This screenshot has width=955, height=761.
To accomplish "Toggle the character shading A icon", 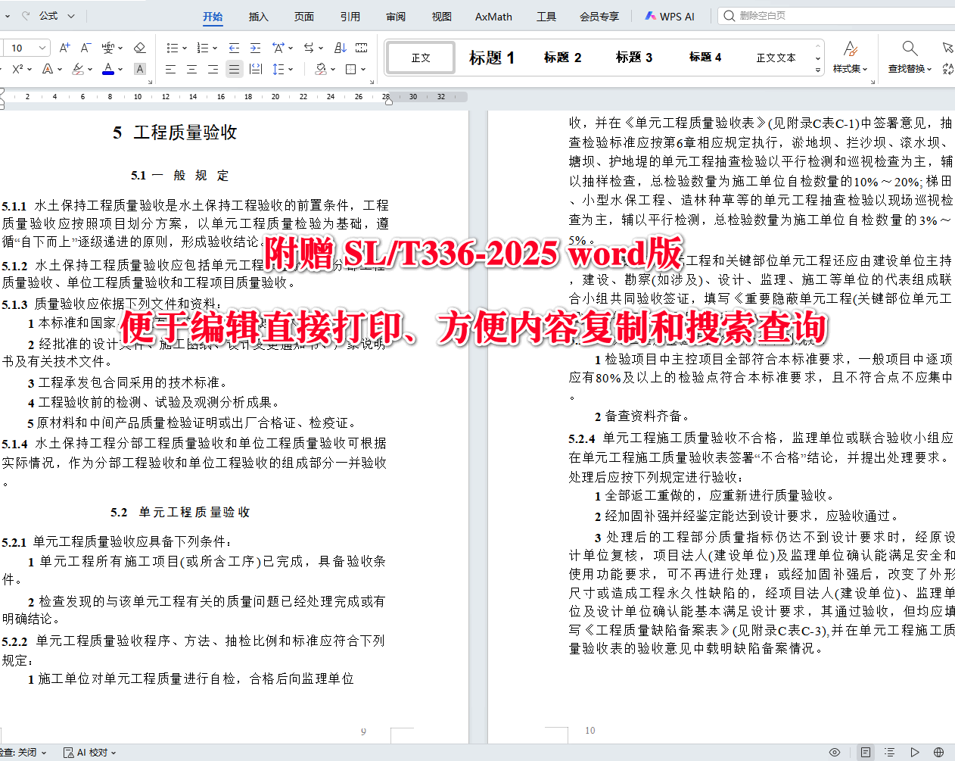I will click(x=140, y=69).
